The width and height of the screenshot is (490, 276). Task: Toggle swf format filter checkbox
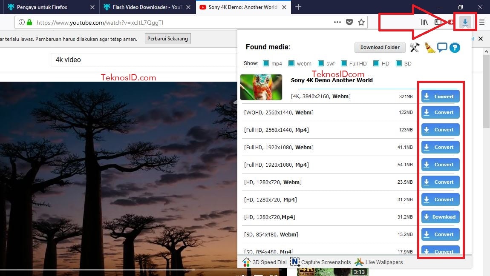[320, 63]
